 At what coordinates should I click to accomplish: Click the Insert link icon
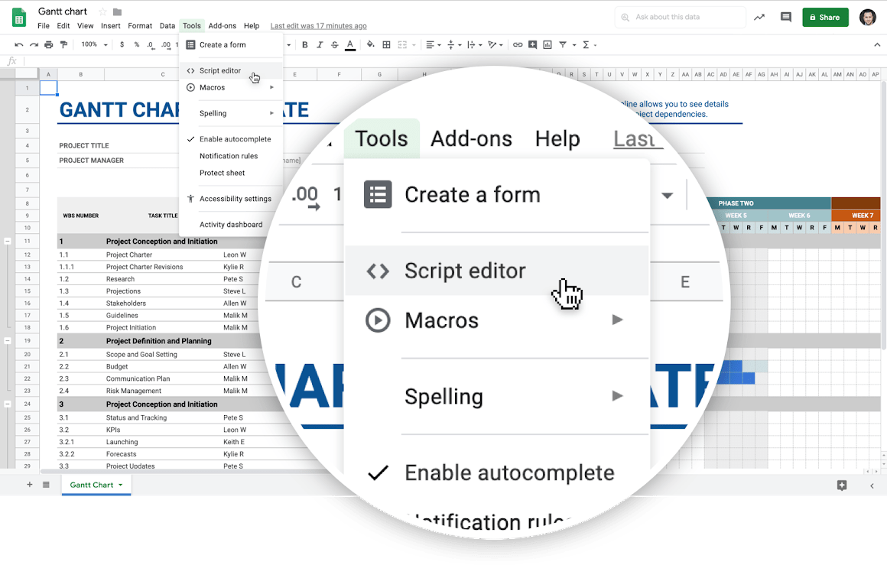point(518,45)
